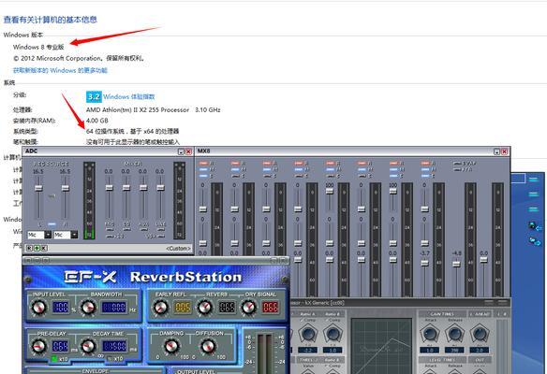The width and height of the screenshot is (547, 374).
Task: Click the AUX fader in ADC mixer
Action: (x=143, y=188)
